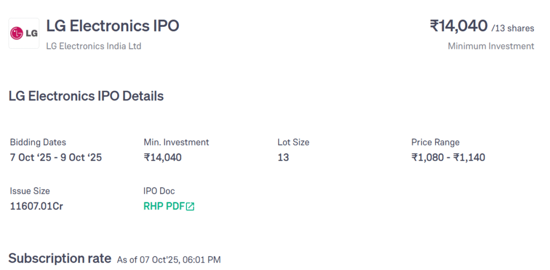Click the external link icon beside RHP PDF

(x=190, y=207)
